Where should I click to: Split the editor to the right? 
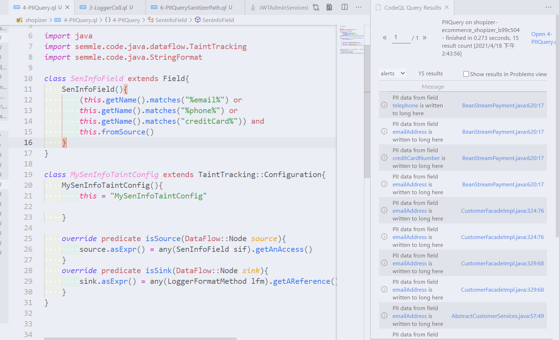(344, 7)
